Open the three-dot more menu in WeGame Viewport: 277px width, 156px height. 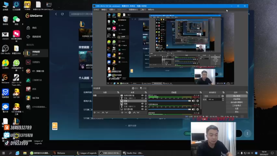247,133
